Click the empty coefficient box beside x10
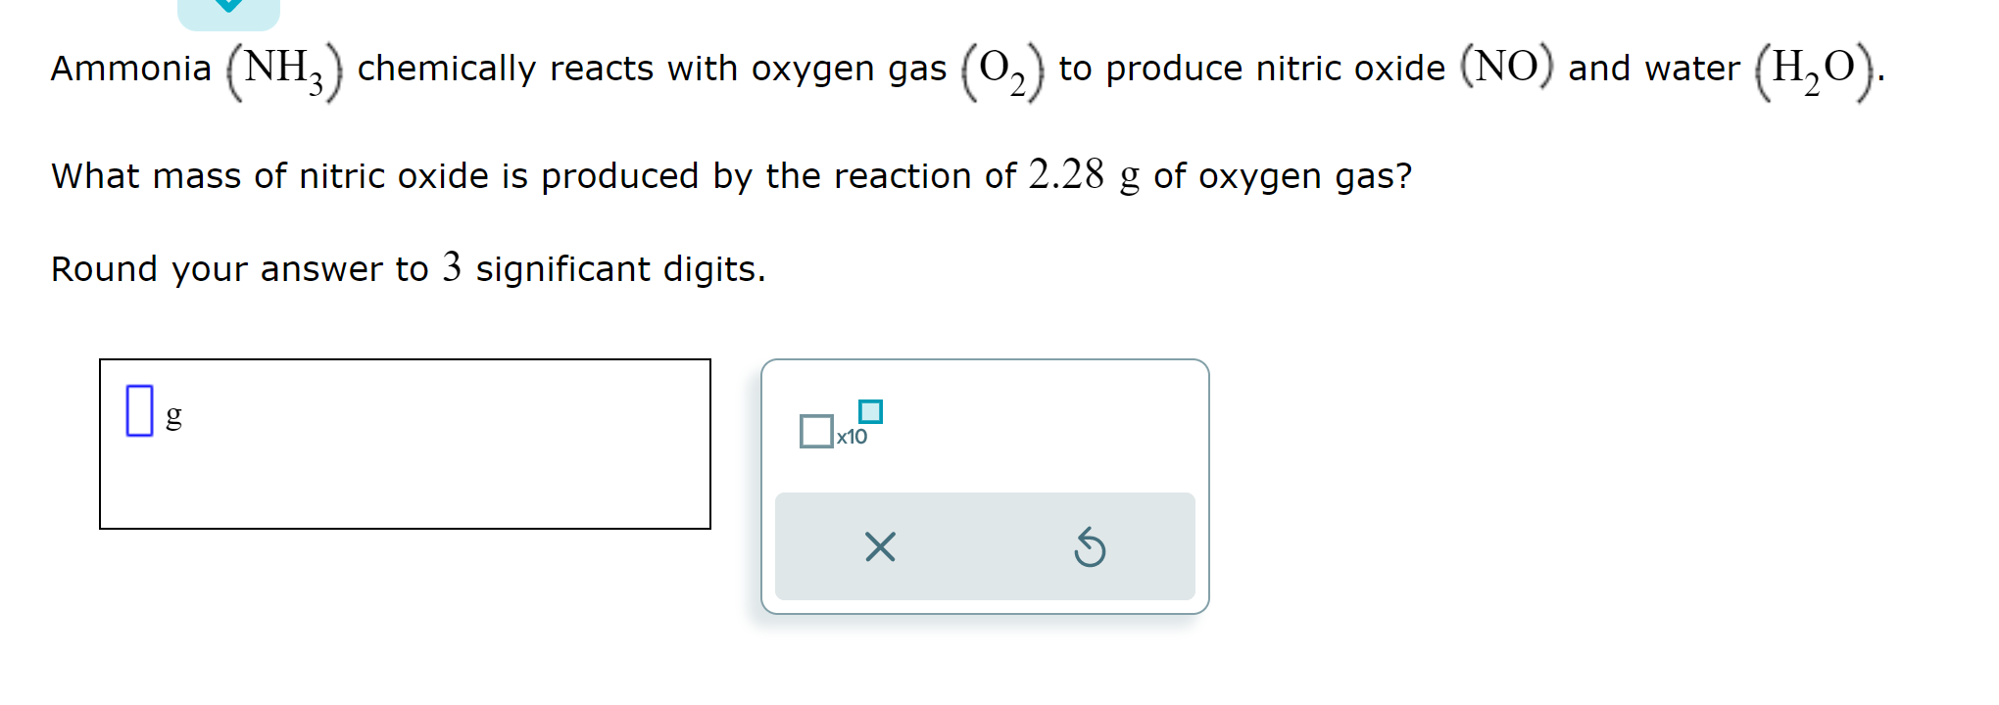1999x705 pixels. (815, 431)
